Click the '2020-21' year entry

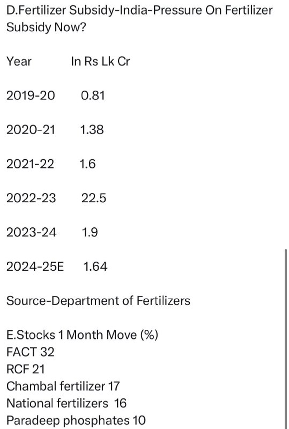31,130
